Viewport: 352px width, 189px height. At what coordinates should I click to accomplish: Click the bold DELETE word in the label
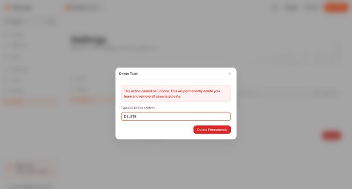[x=134, y=108]
